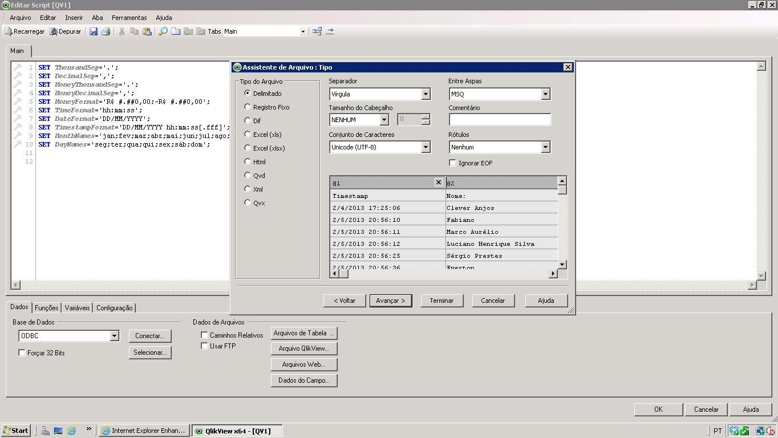This screenshot has height=438, width=778.
Task: Open the table viewer icon beside the Tabs dropdown
Action: pyautogui.click(x=317, y=31)
